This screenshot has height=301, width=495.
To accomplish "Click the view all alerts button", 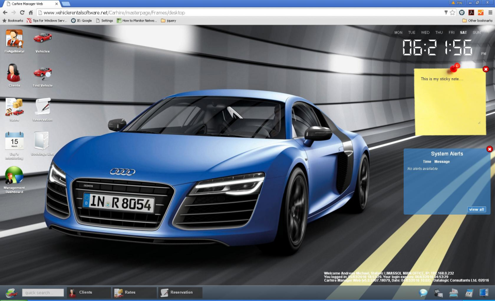I will (x=476, y=209).
